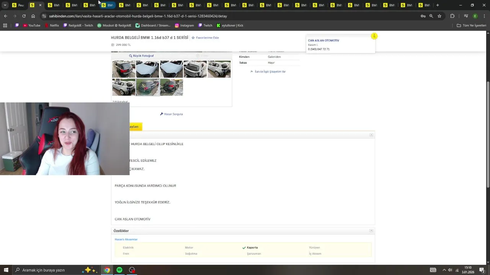This screenshot has width=490, height=275.
Task: Open the Netflix bookmark
Action: pos(52,26)
